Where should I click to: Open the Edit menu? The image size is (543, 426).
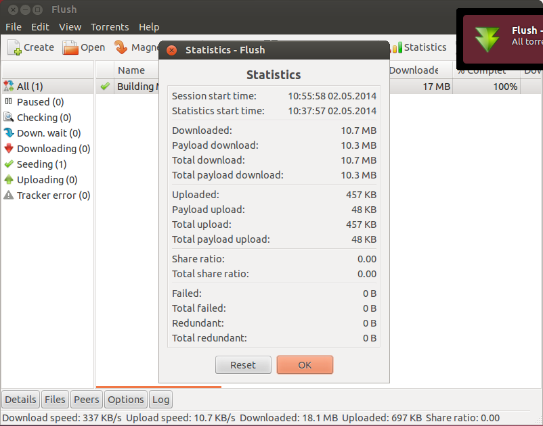(40, 27)
